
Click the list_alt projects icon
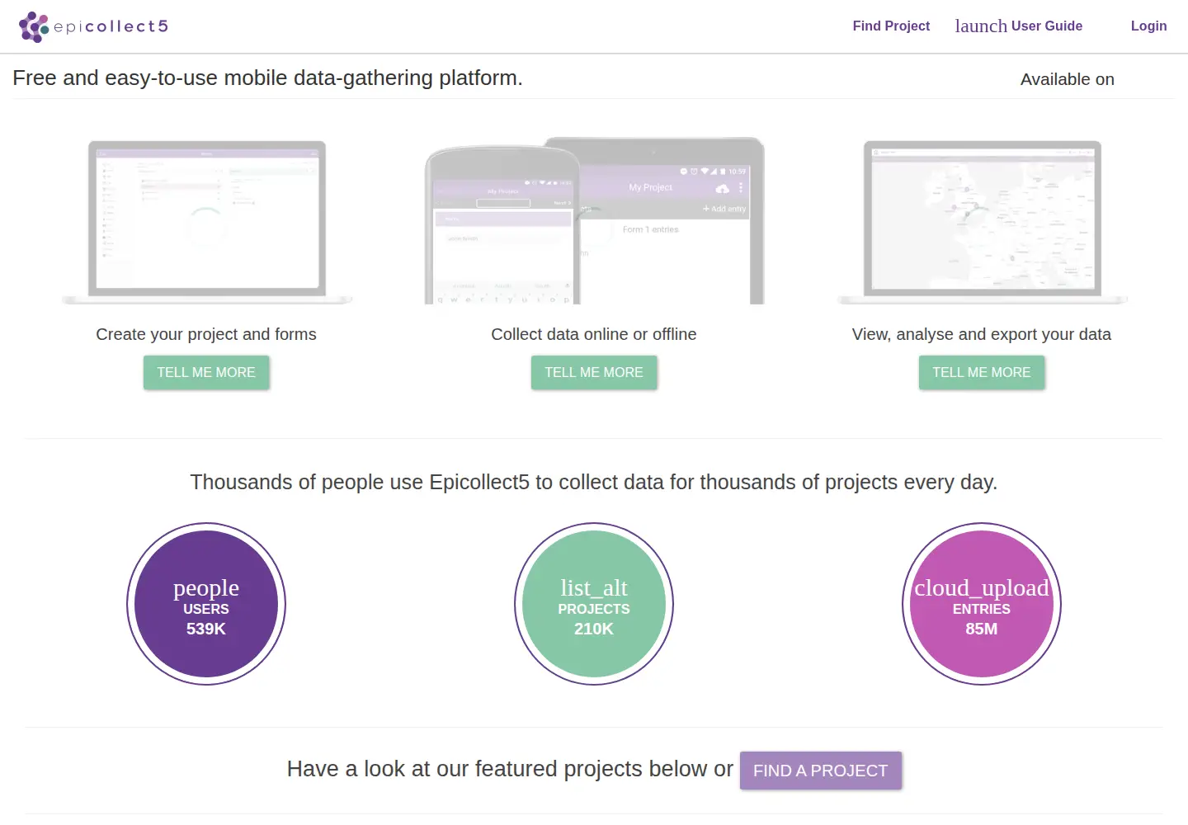pyautogui.click(x=594, y=588)
